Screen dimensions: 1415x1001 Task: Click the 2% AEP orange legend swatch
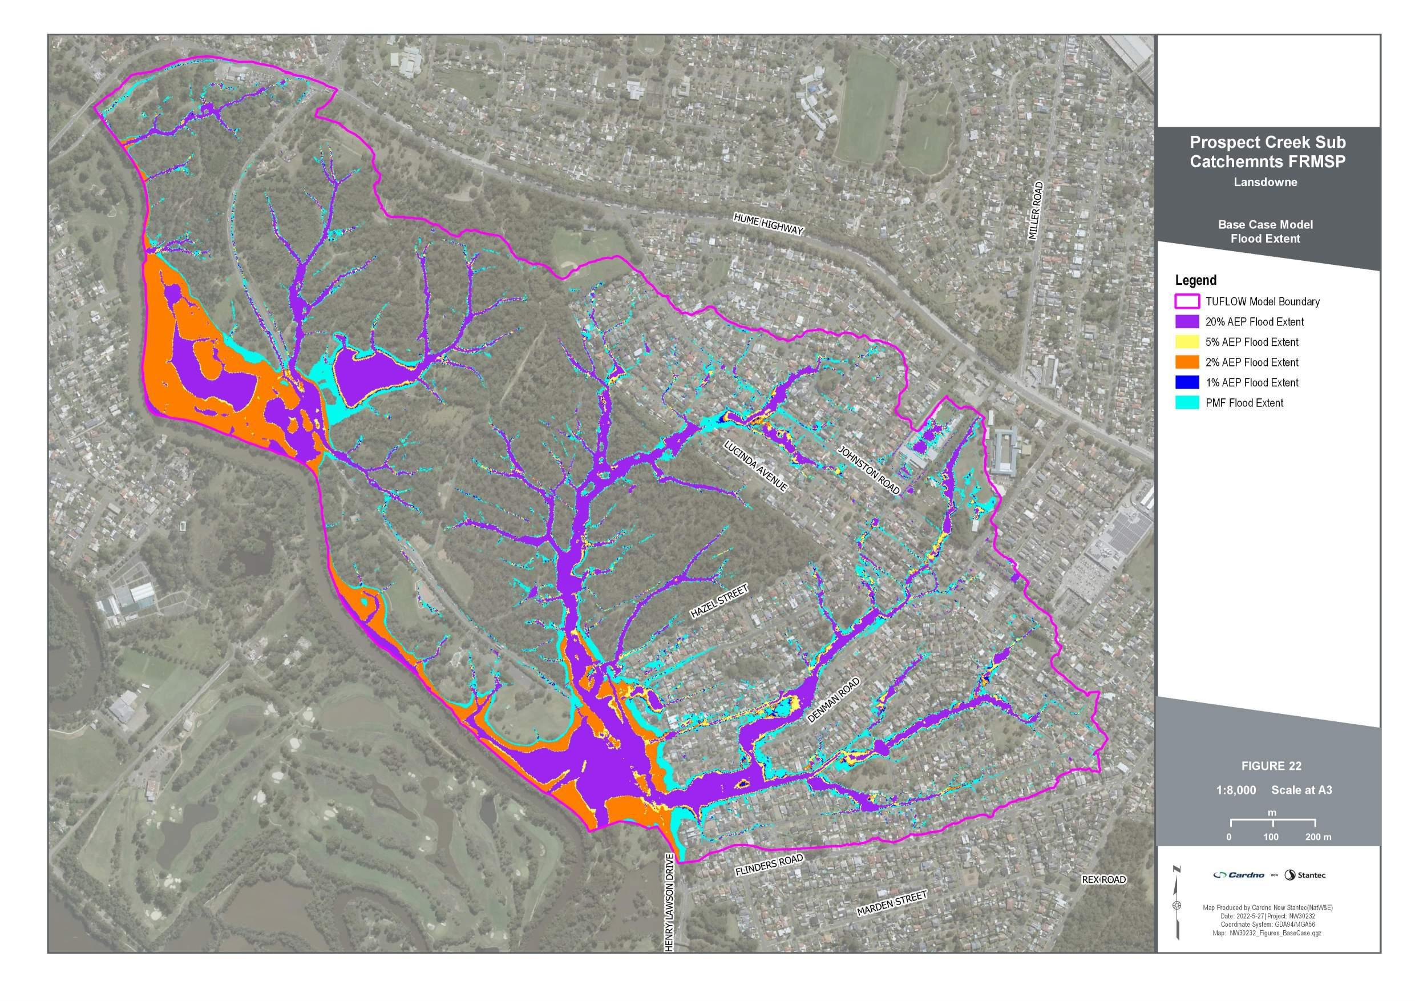[x=1187, y=362]
